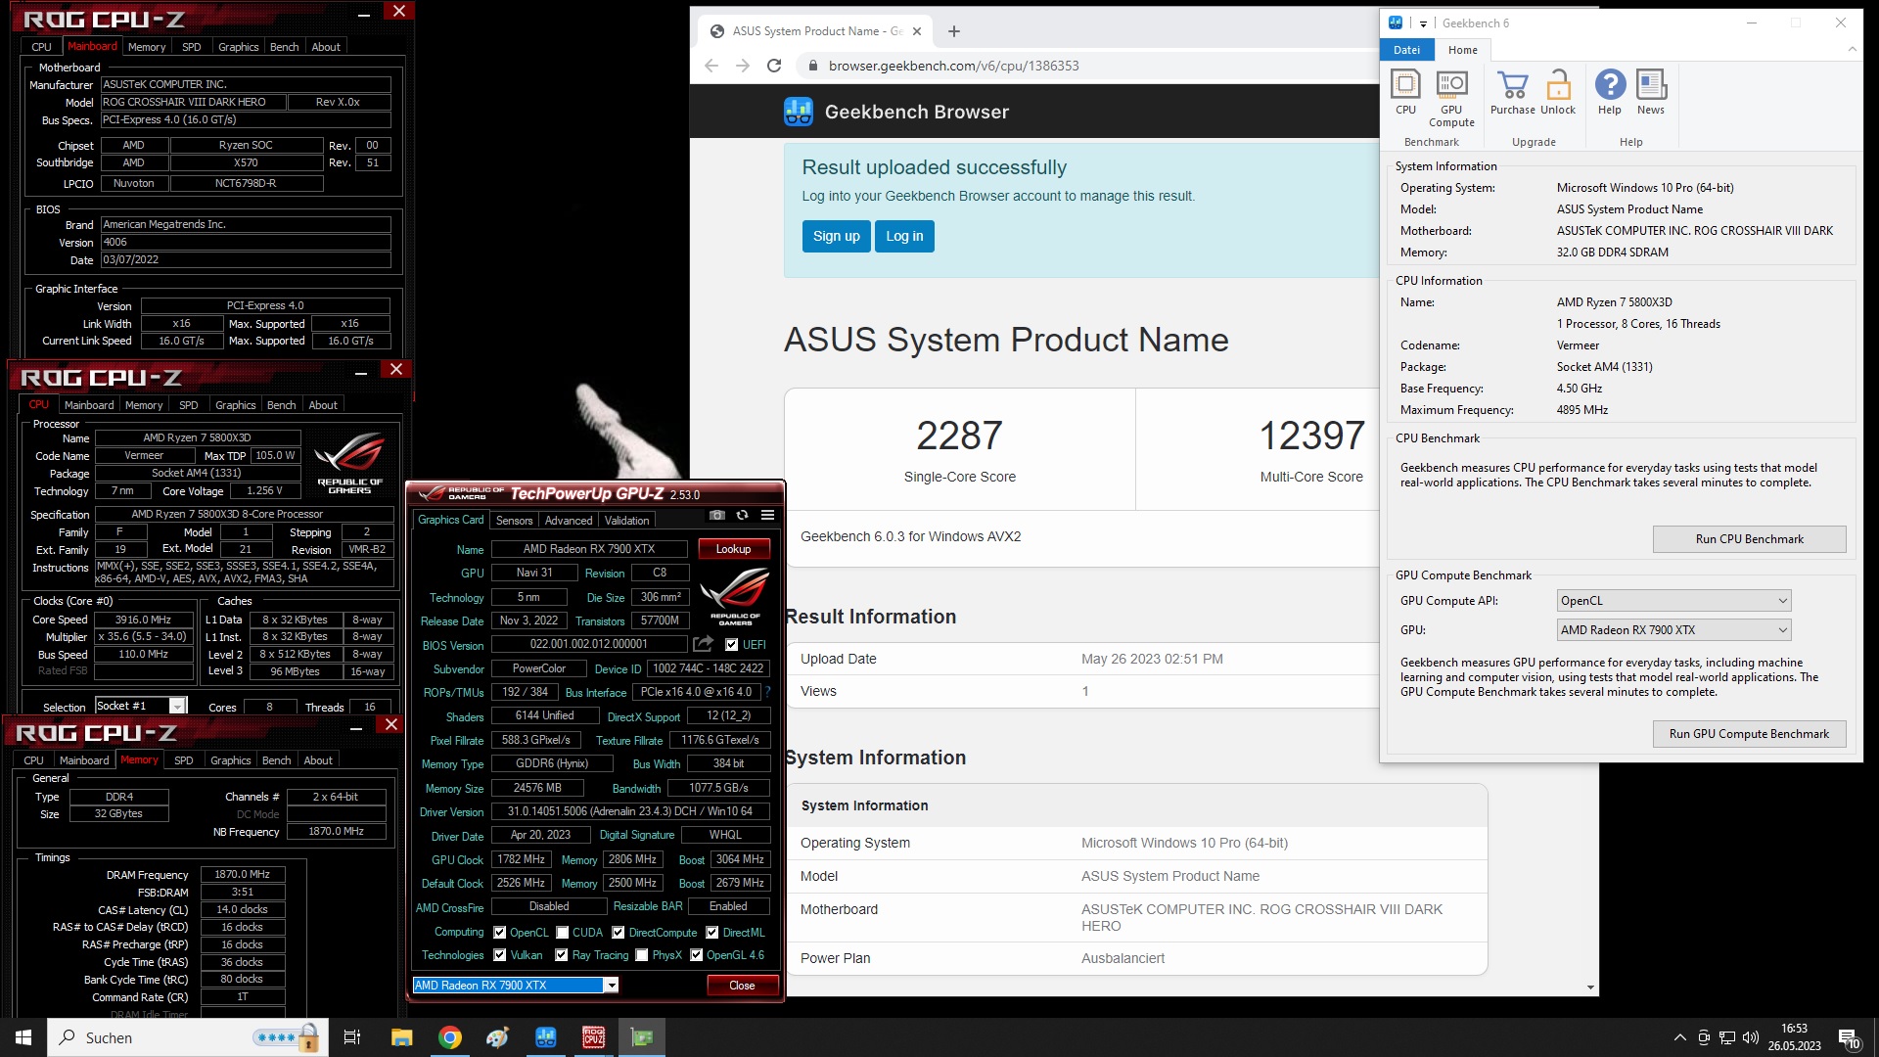This screenshot has width=1879, height=1057.
Task: Click the Run GPU Compute Benchmark button
Action: 1749,734
